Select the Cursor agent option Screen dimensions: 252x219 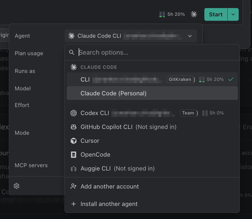tap(152, 141)
